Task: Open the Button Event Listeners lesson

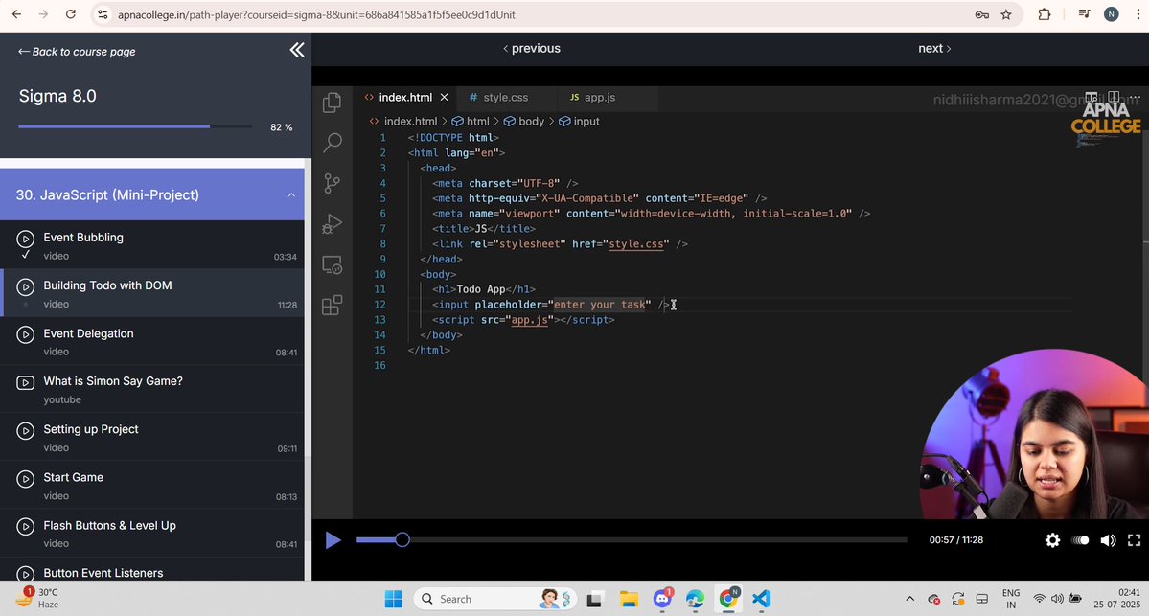Action: click(151, 570)
